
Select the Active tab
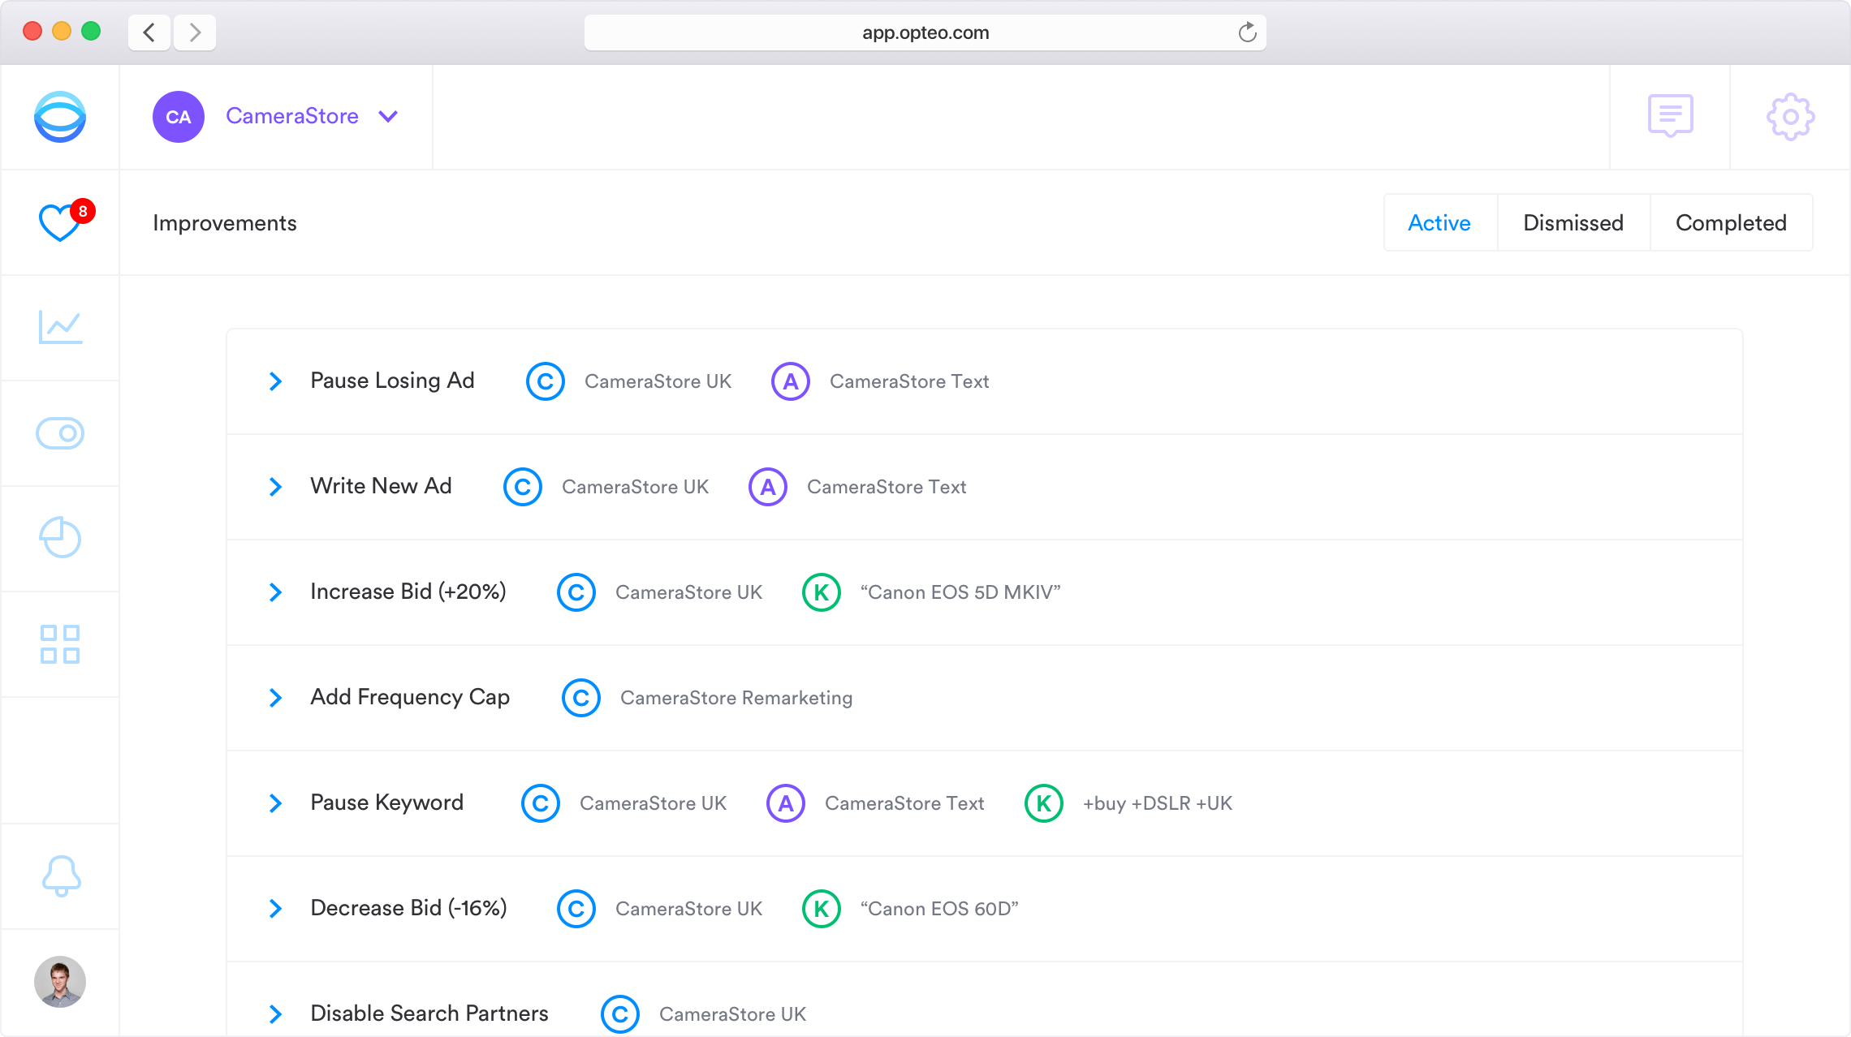click(x=1439, y=222)
